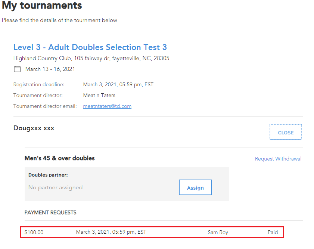This screenshot has height=249, width=314.
Task: Click the March 13 - 16, 2021 date text
Action: [50, 69]
